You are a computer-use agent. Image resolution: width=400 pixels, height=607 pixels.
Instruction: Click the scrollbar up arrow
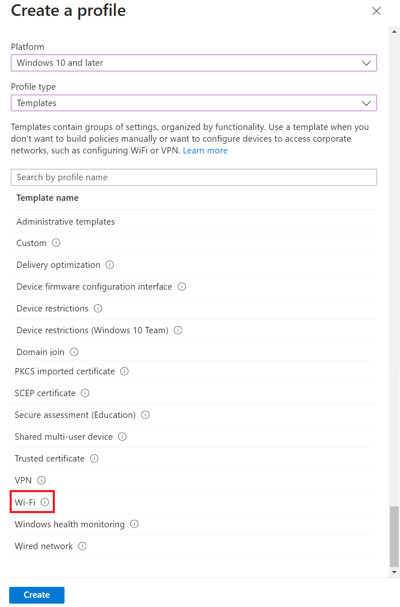point(394,31)
